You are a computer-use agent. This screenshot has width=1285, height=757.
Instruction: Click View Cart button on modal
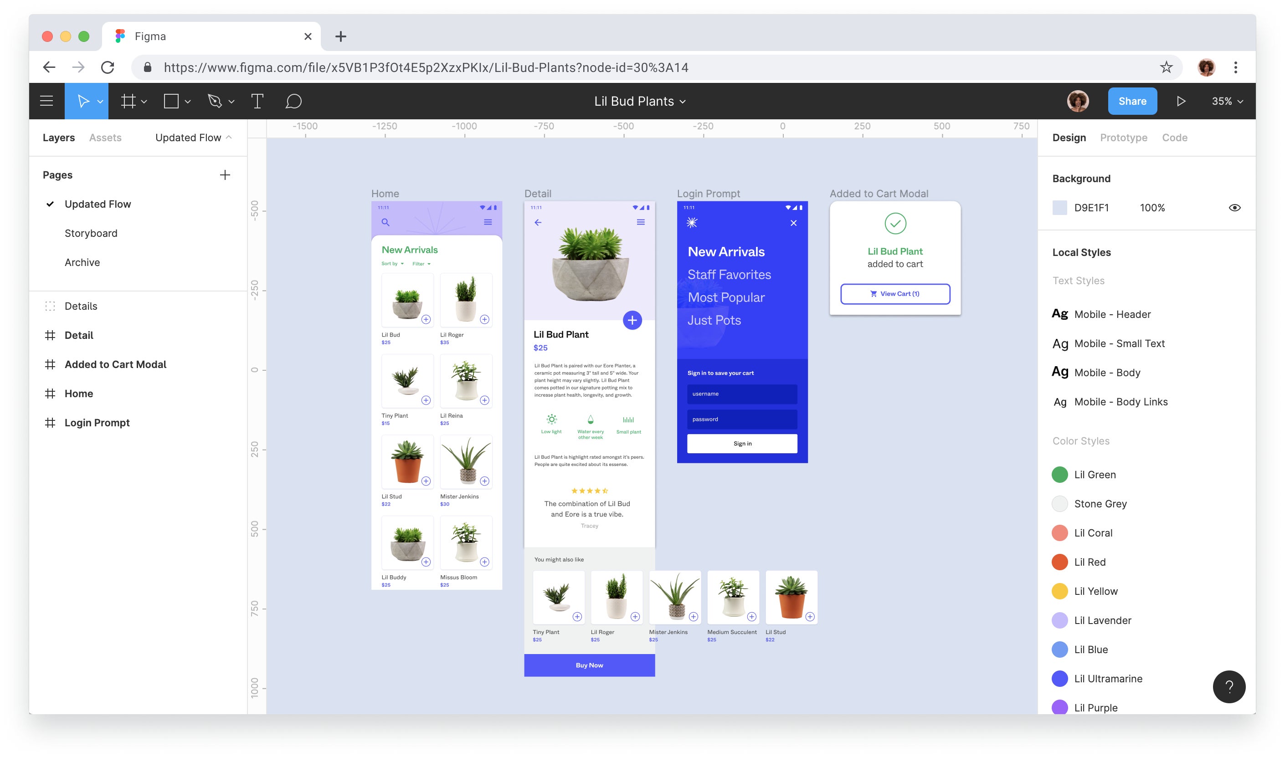[x=895, y=293]
